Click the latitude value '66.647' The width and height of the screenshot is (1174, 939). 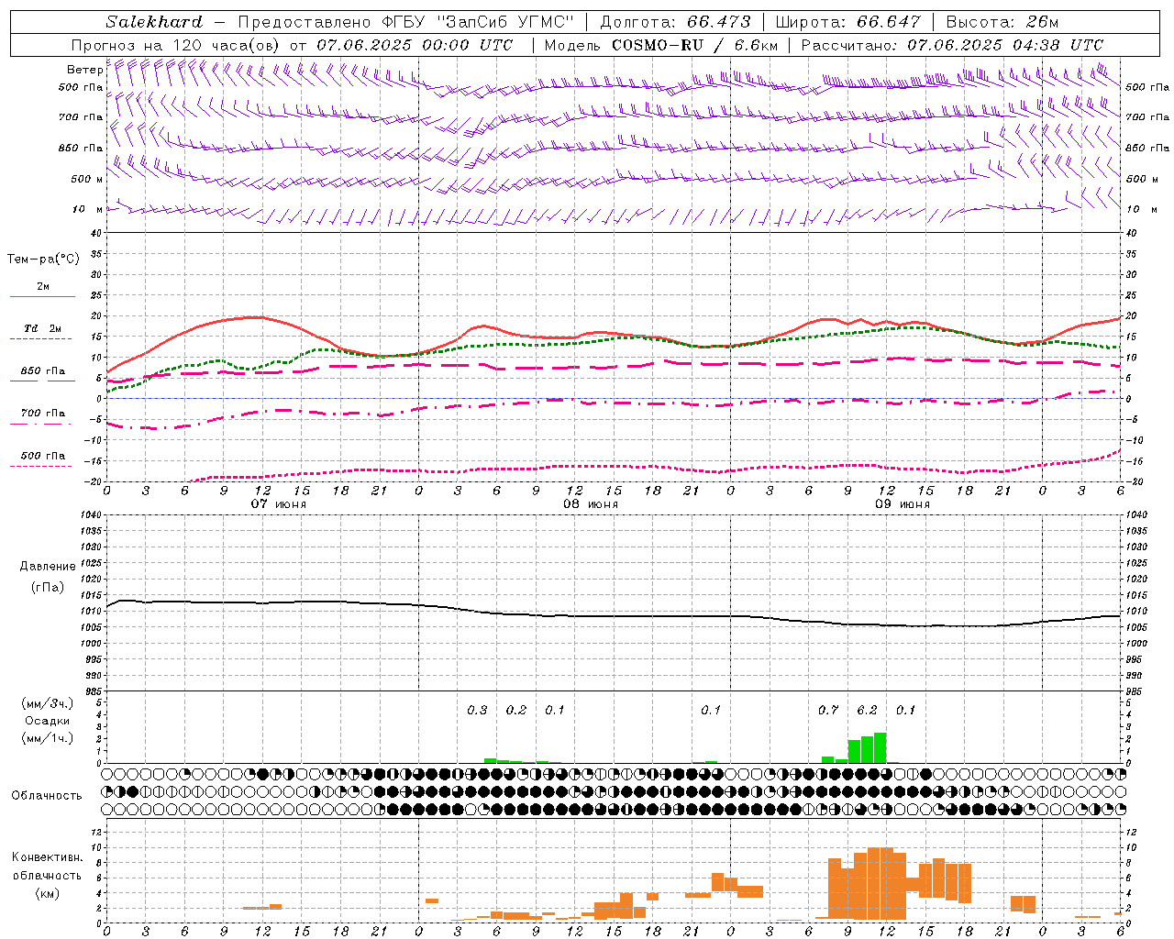tap(888, 22)
